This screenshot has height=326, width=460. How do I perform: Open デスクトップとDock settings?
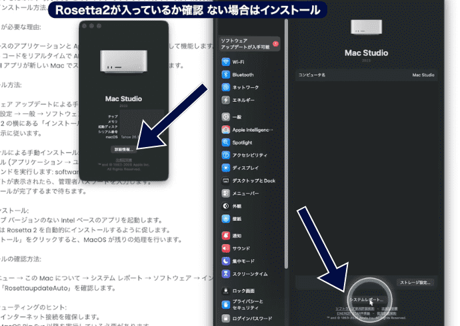click(253, 181)
